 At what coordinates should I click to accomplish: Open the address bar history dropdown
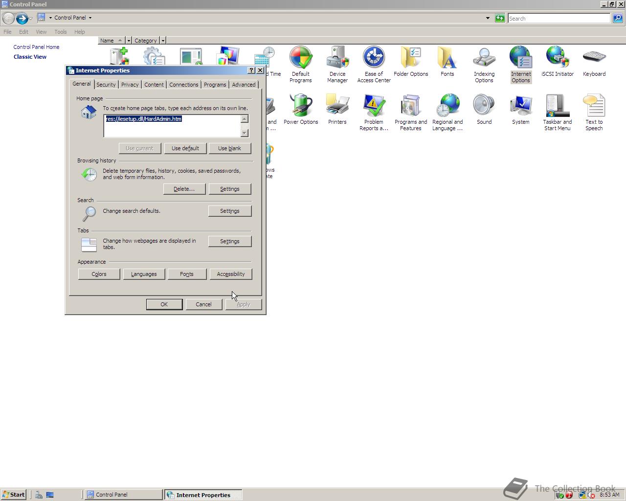pyautogui.click(x=488, y=18)
